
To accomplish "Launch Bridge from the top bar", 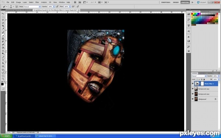I will tap(75, 2).
